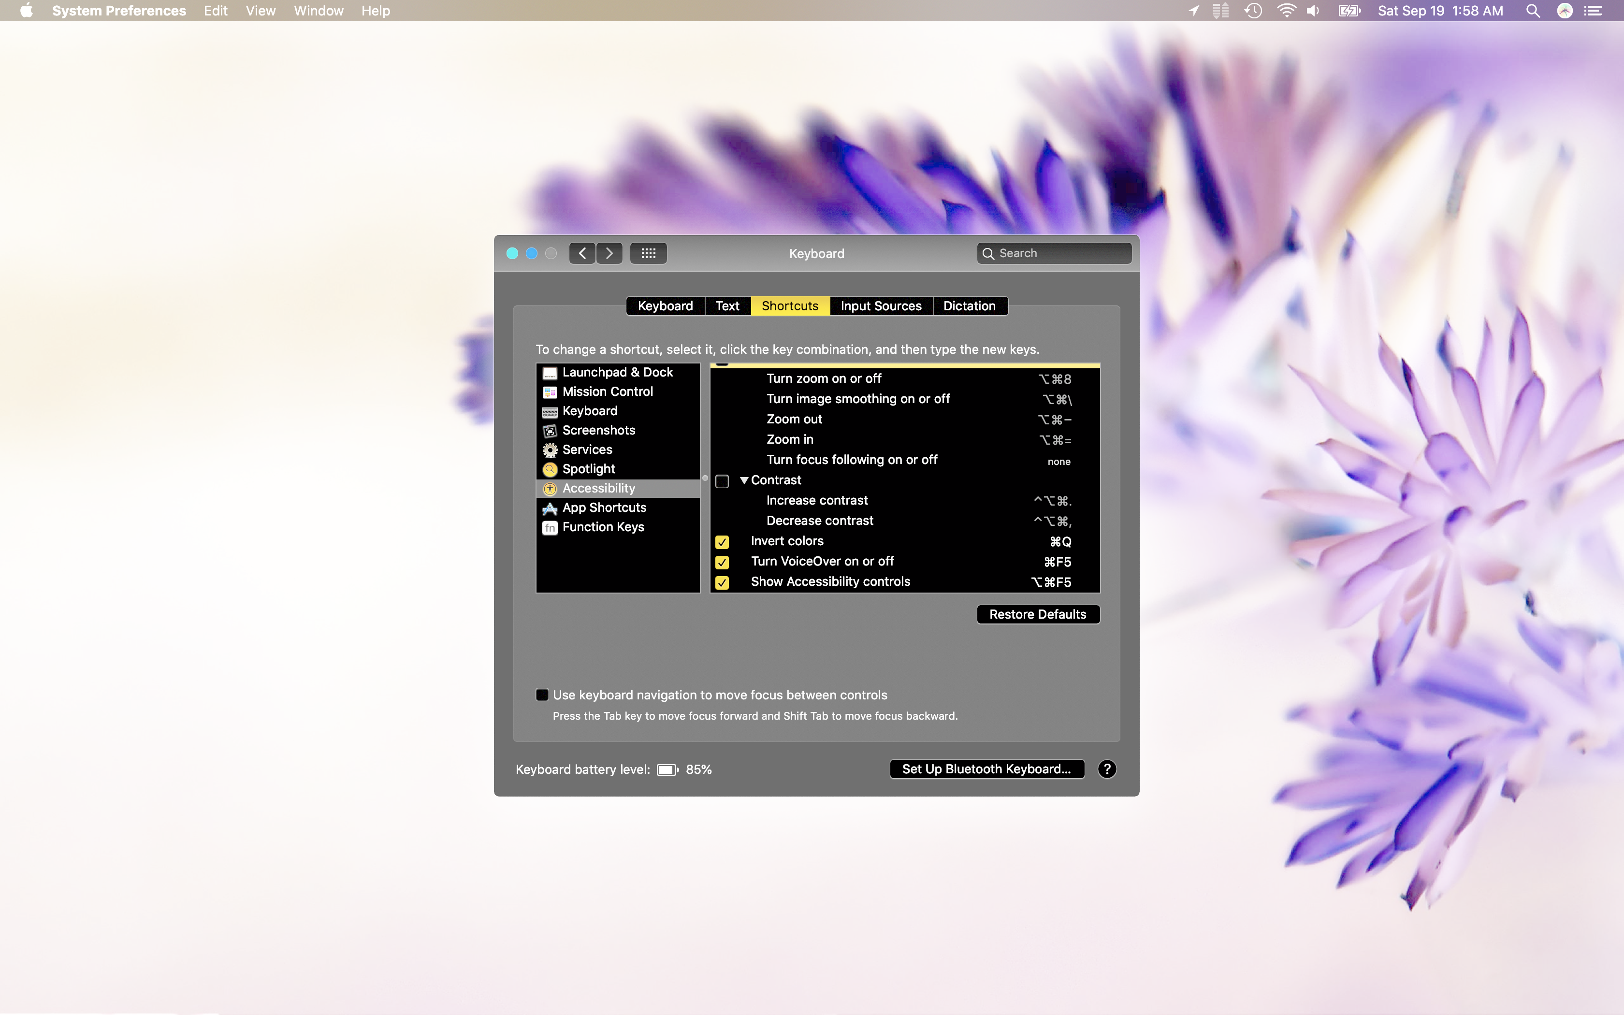Screen dimensions: 1624x1015
Task: Select the Shortcuts tab
Action: (790, 306)
